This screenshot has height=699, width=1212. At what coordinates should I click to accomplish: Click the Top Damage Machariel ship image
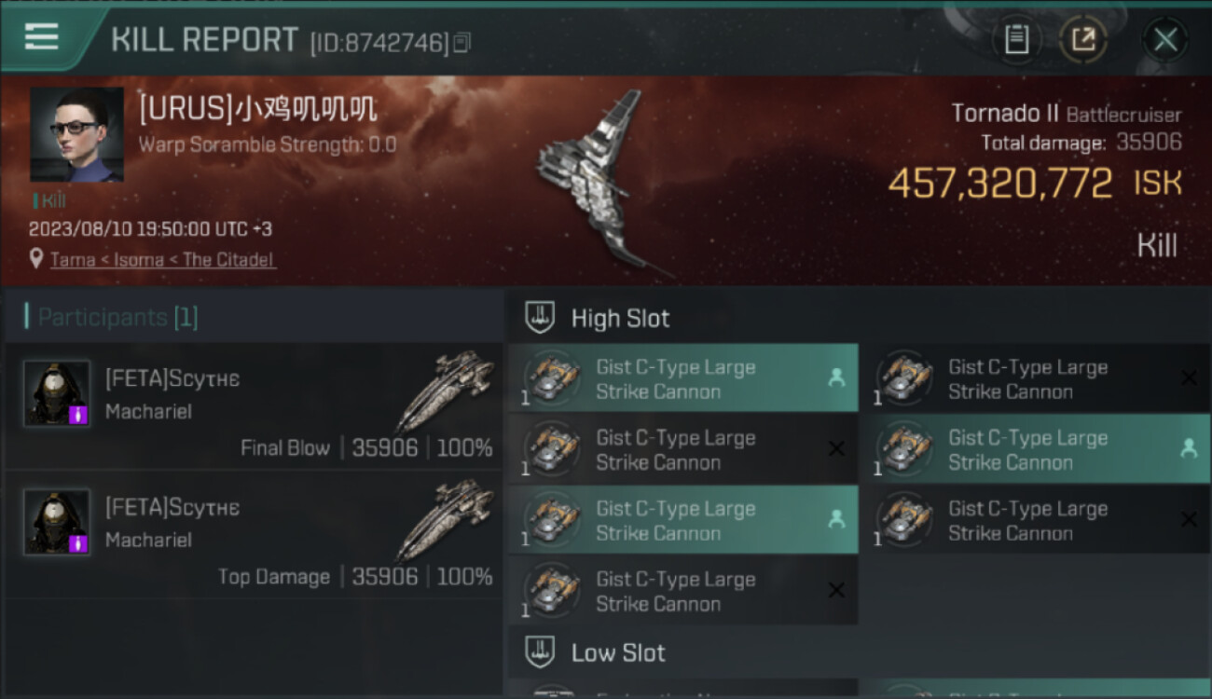coord(445,518)
